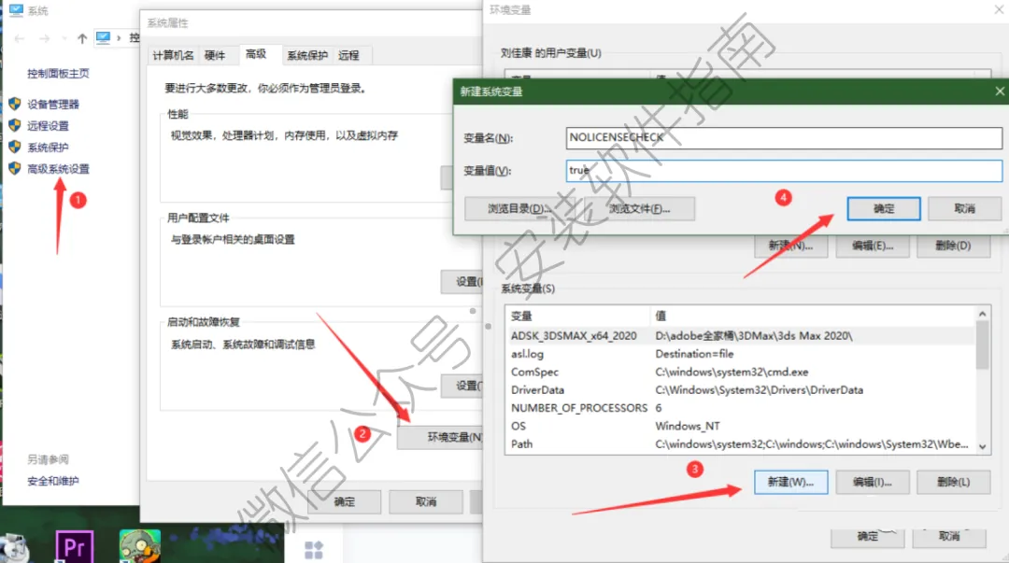1009x563 pixels.
Task: Click 删除(D) for user variables
Action: [x=953, y=246]
